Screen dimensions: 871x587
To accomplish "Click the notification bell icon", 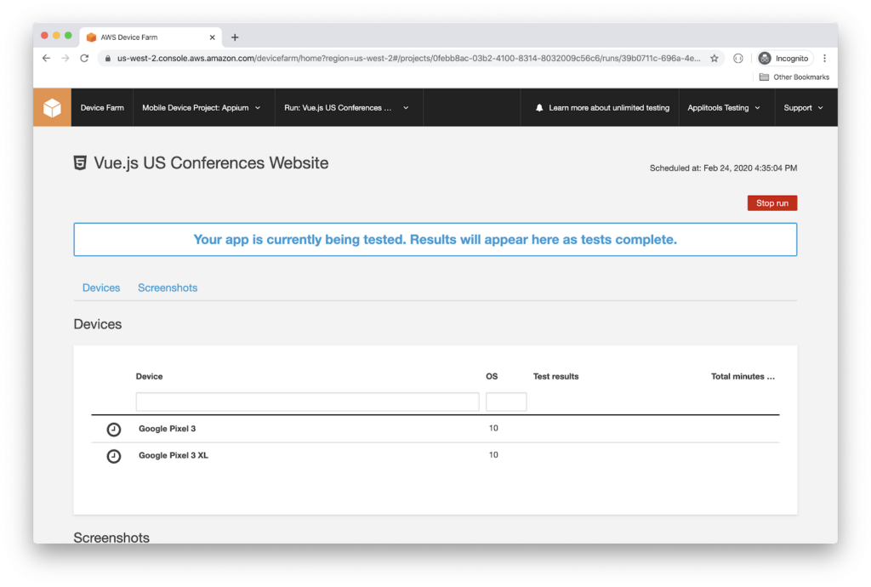I will coord(539,108).
